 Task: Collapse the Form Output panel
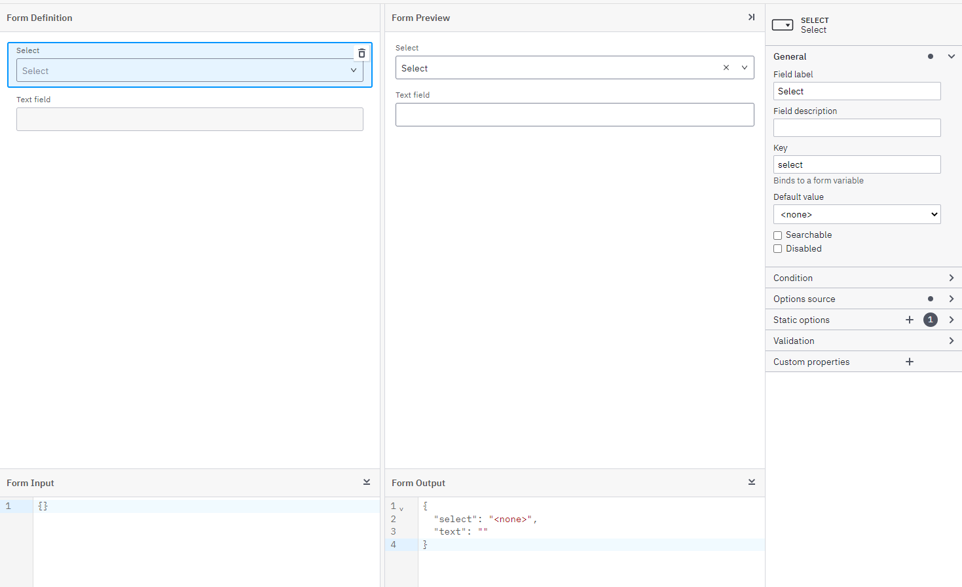[751, 482]
